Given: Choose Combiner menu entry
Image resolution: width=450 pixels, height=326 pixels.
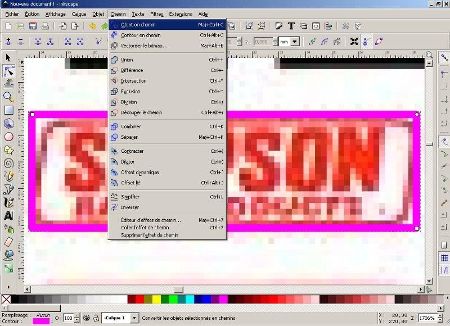Looking at the screenshot, I should [x=167, y=126].
